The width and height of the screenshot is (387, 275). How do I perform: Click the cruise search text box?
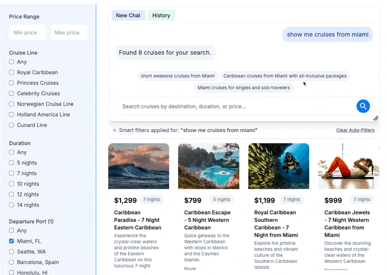tap(237, 107)
